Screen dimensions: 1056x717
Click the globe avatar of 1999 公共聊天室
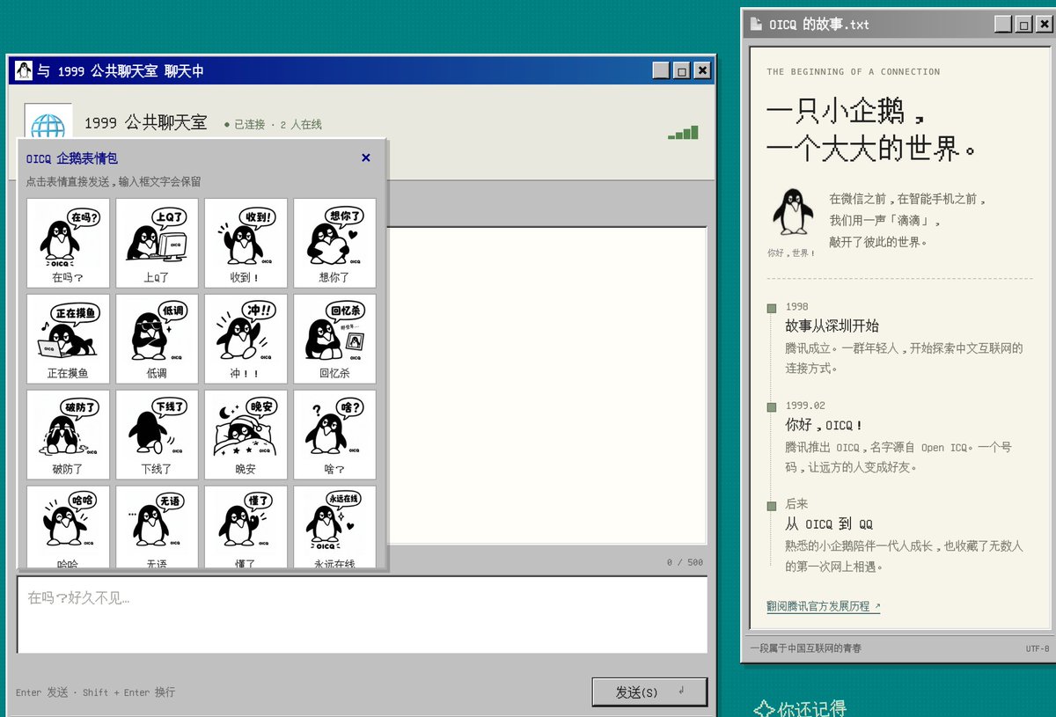(48, 122)
